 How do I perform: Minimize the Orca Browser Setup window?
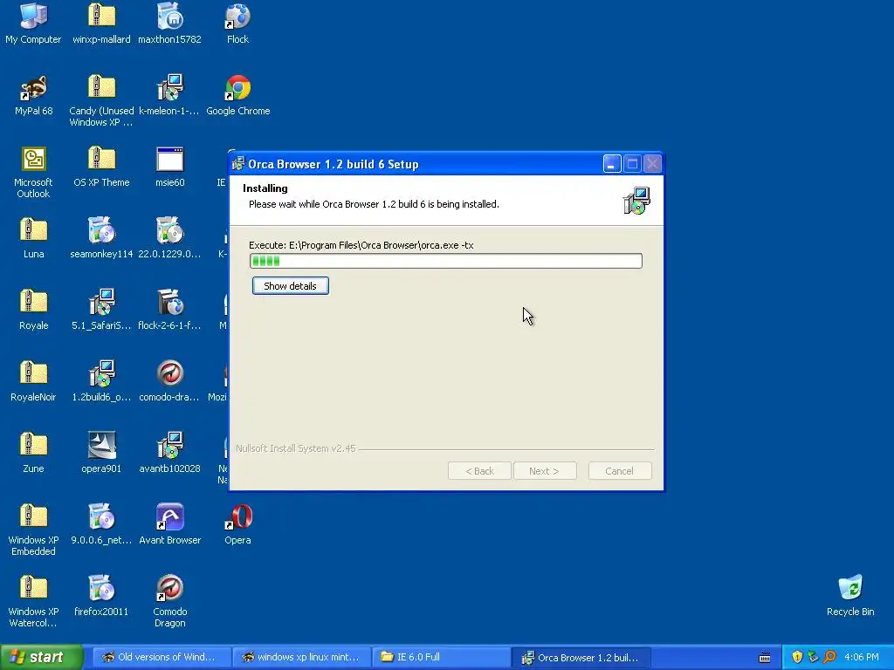pyautogui.click(x=612, y=164)
